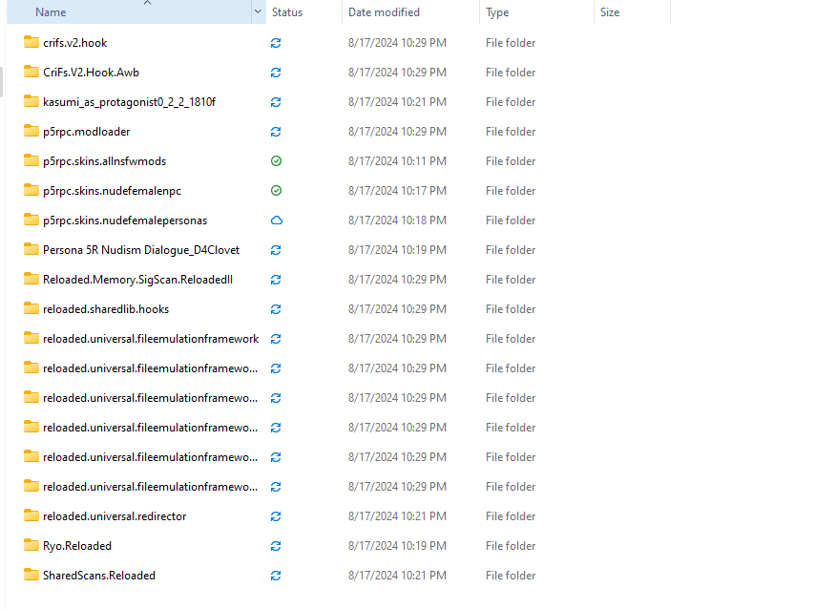Click the Ryo.Reloaded sync status icon
This screenshot has width=814, height=609.
[276, 546]
